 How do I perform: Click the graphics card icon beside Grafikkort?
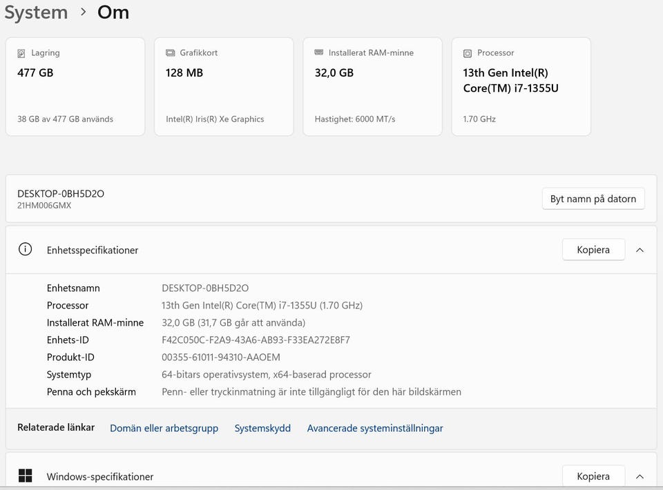click(x=171, y=53)
